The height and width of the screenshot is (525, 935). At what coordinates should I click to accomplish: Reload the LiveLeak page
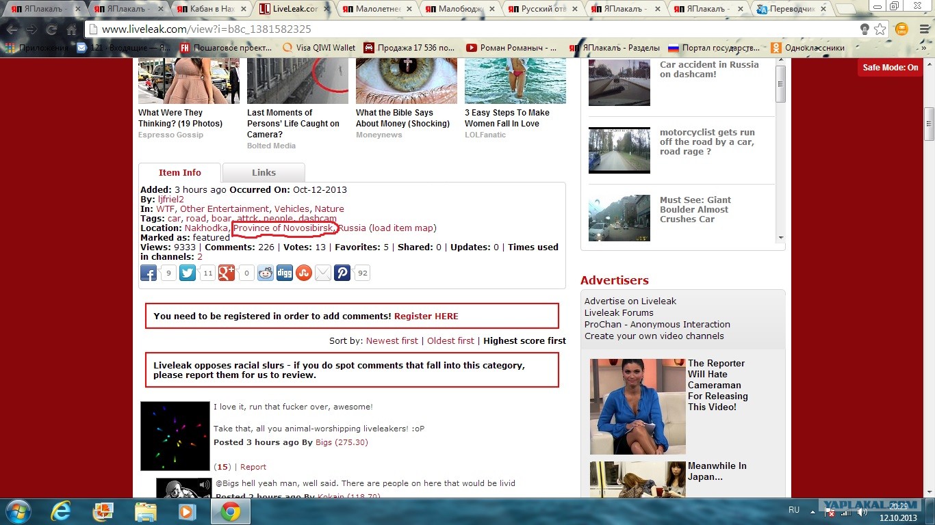[x=51, y=30]
